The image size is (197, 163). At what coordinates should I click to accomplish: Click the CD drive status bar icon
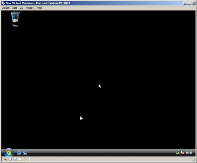click(10, 159)
